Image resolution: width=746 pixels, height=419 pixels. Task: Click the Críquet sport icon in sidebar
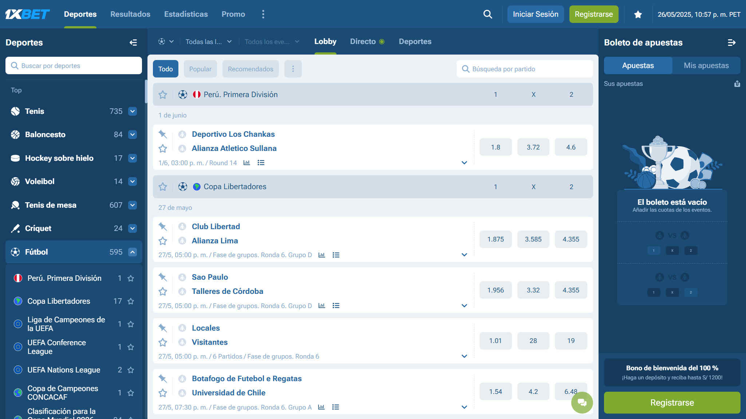point(15,228)
